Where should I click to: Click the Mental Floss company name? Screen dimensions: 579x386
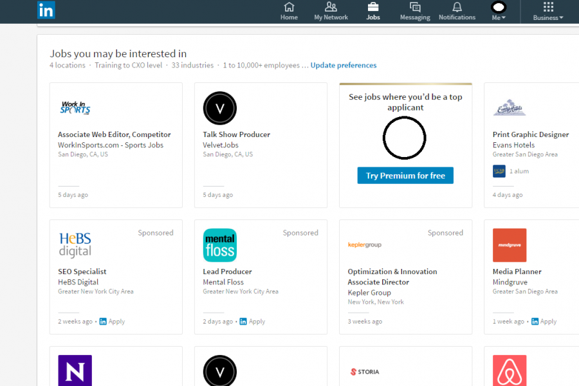point(223,282)
